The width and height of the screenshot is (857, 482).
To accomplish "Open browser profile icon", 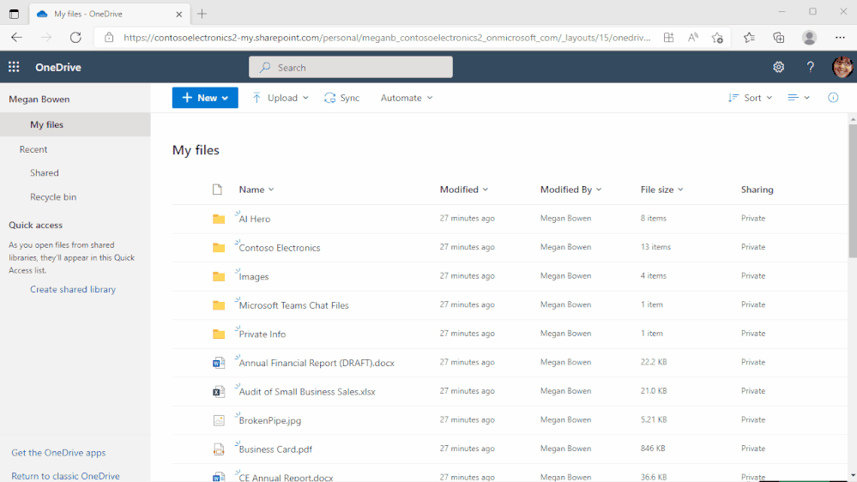I will click(809, 38).
